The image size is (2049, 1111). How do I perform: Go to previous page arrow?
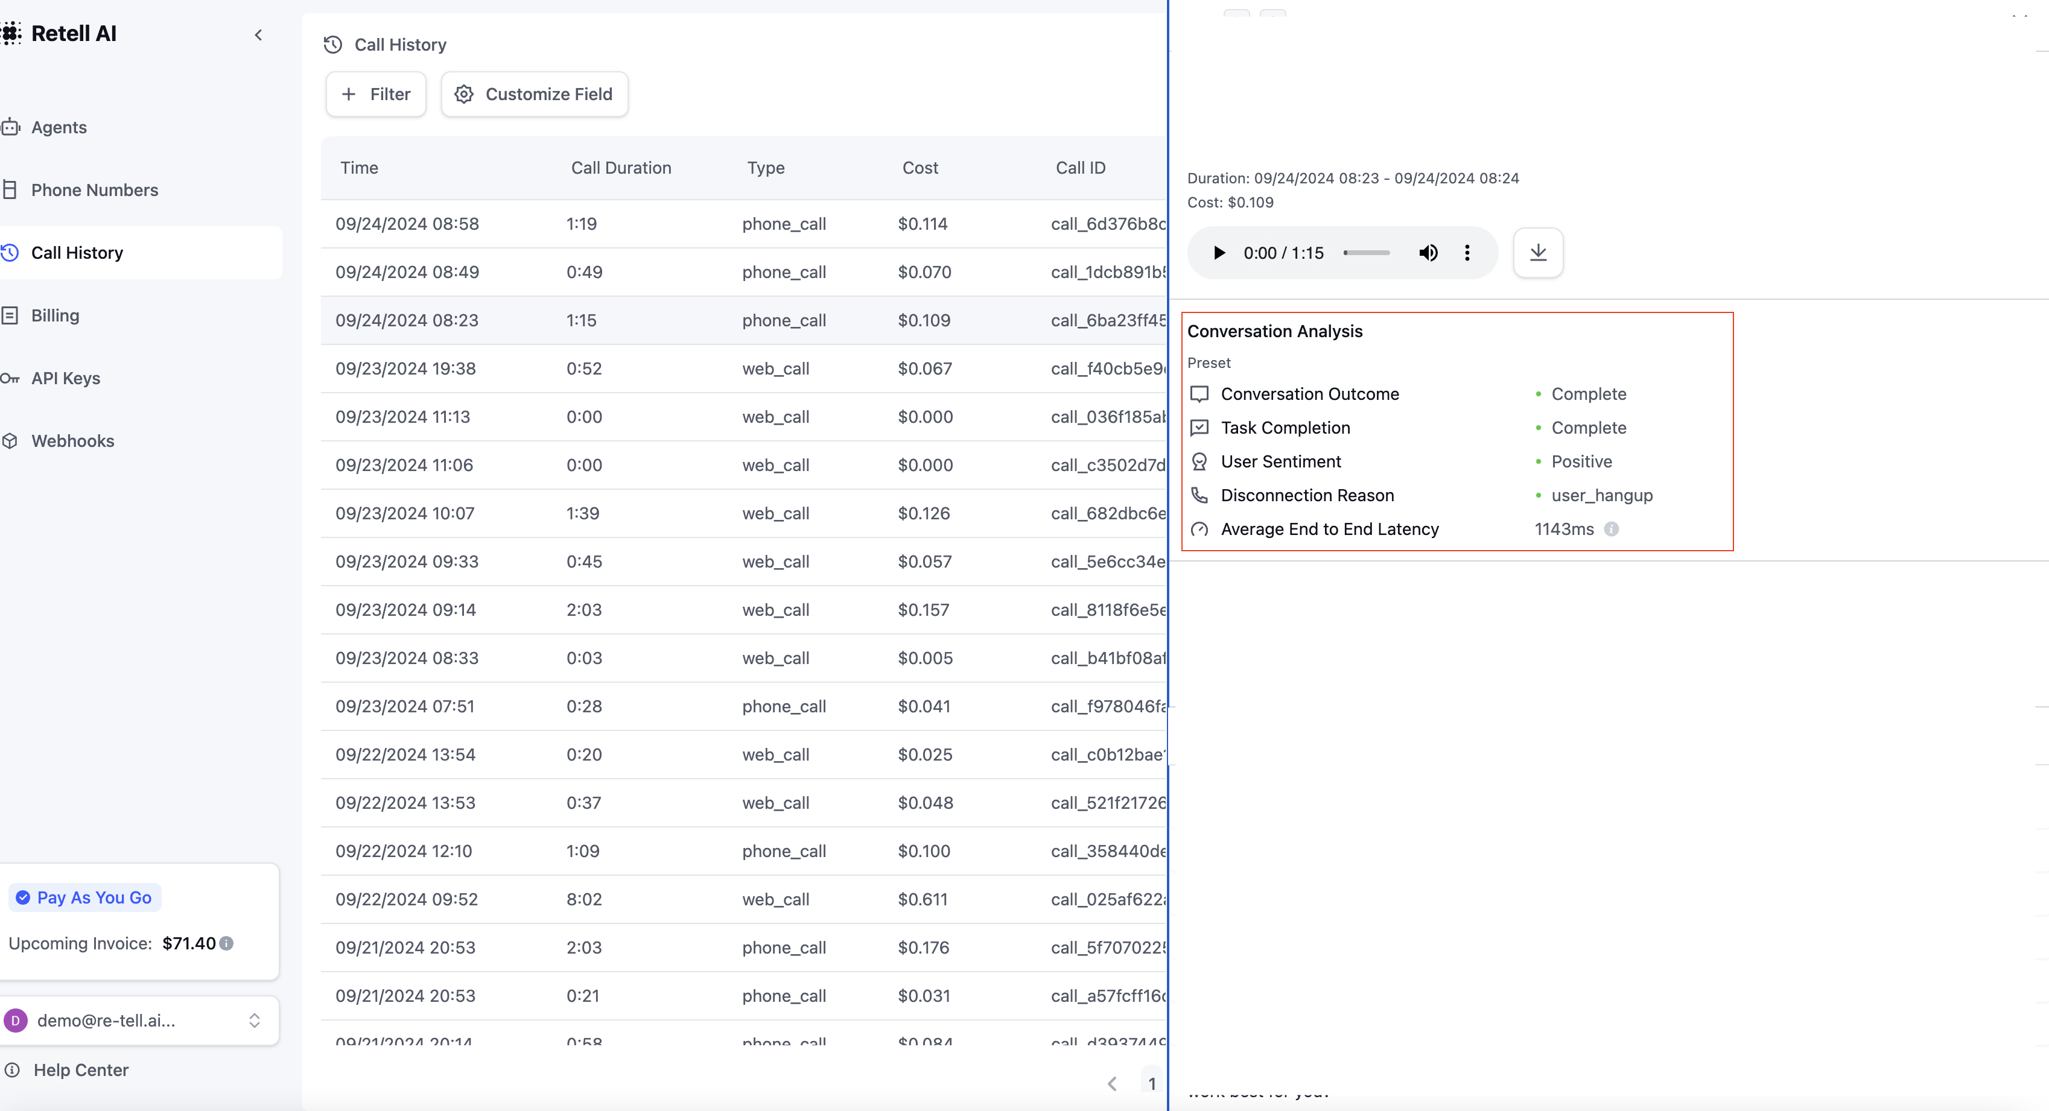(1112, 1083)
